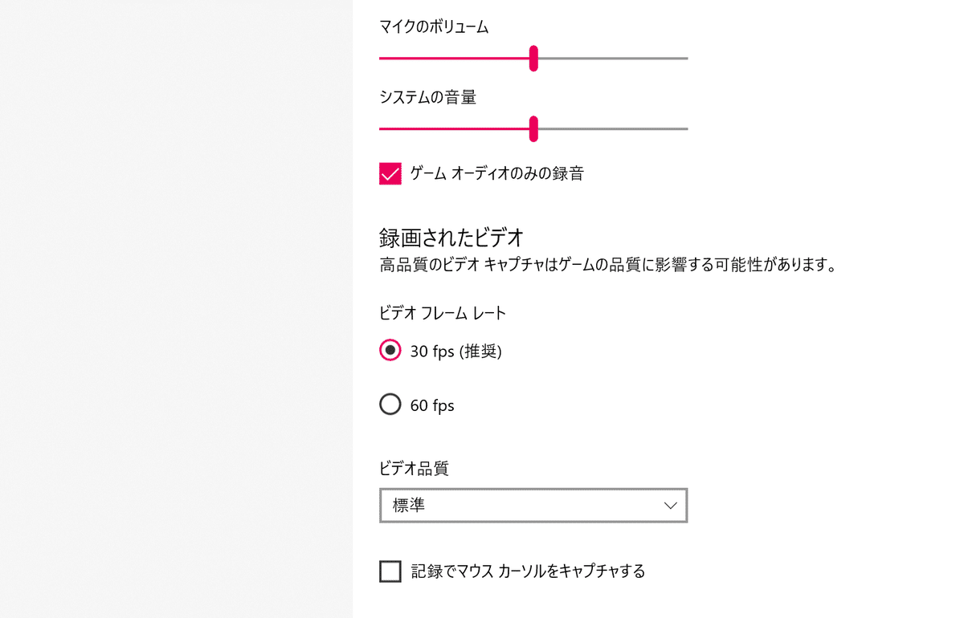Click the マイクのボリューム slider handle
This screenshot has height=618, width=964.
[x=533, y=58]
